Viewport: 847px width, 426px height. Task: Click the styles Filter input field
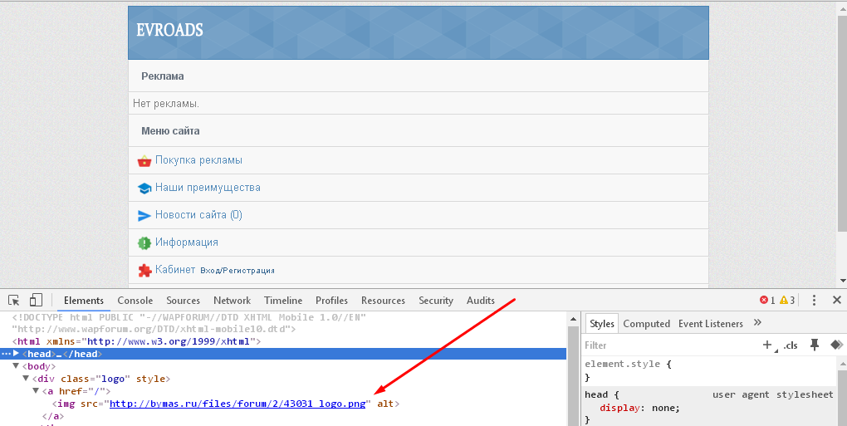point(664,345)
